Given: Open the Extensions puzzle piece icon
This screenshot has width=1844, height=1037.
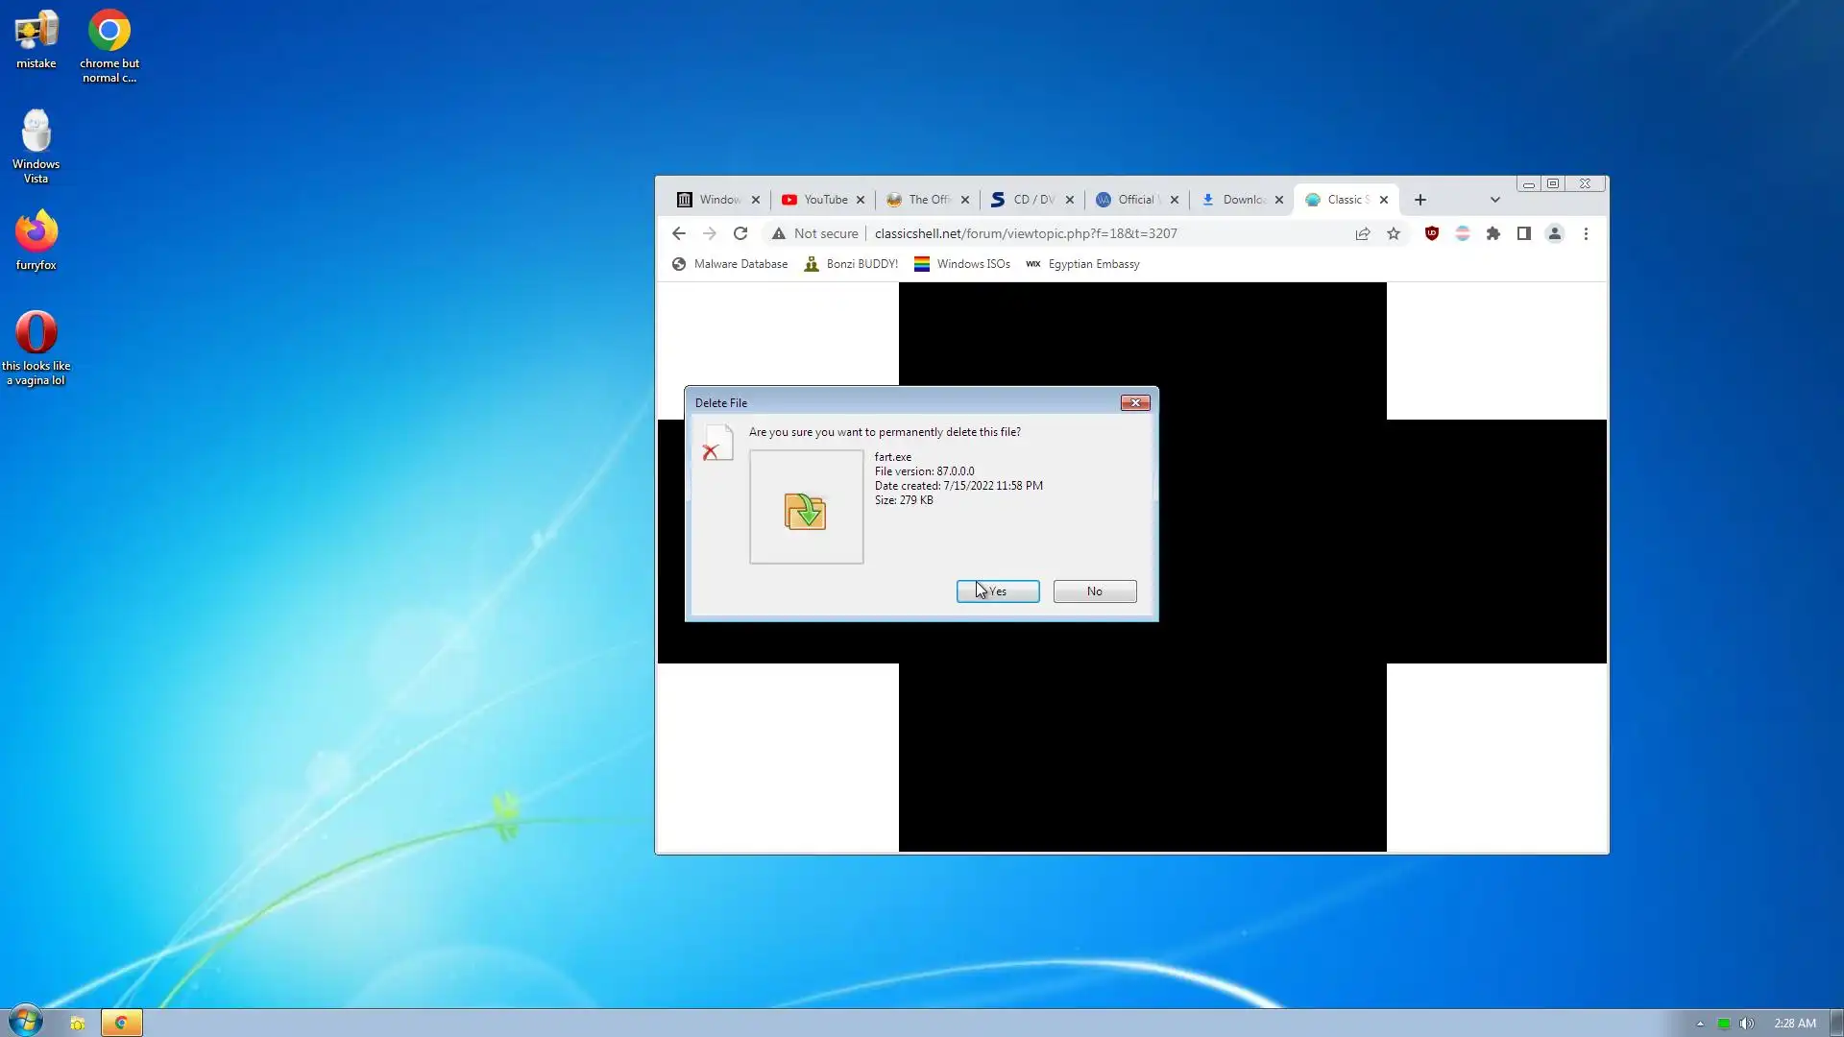Looking at the screenshot, I should point(1492,233).
